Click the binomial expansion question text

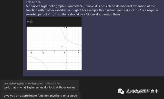[x=92, y=10]
